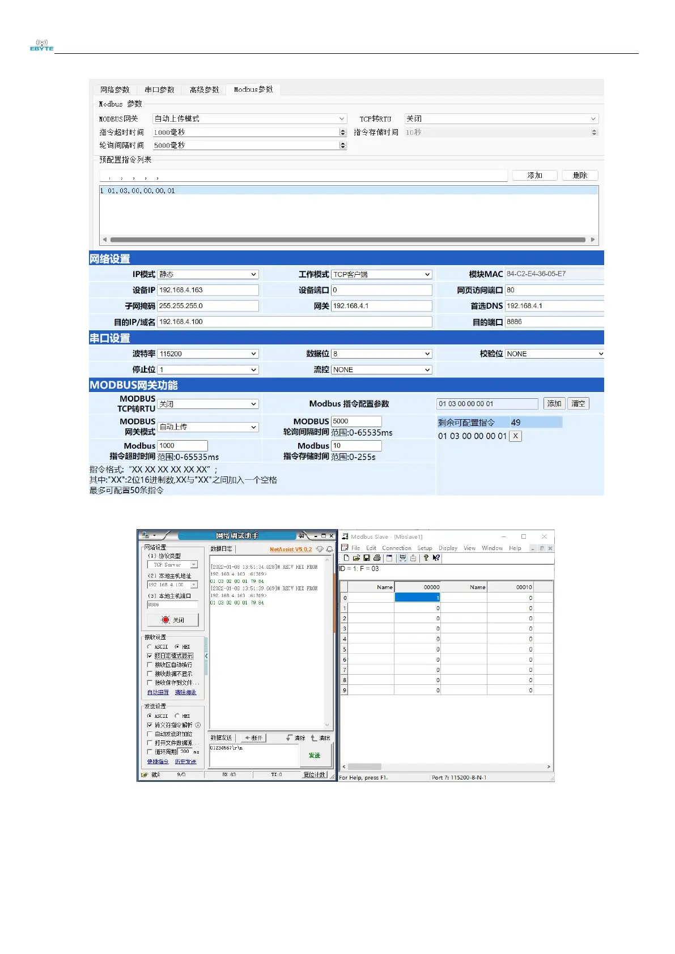Screen dimensions: 675x954
Task: Click 设备IP field 192.168.4.163
Action: 208,290
